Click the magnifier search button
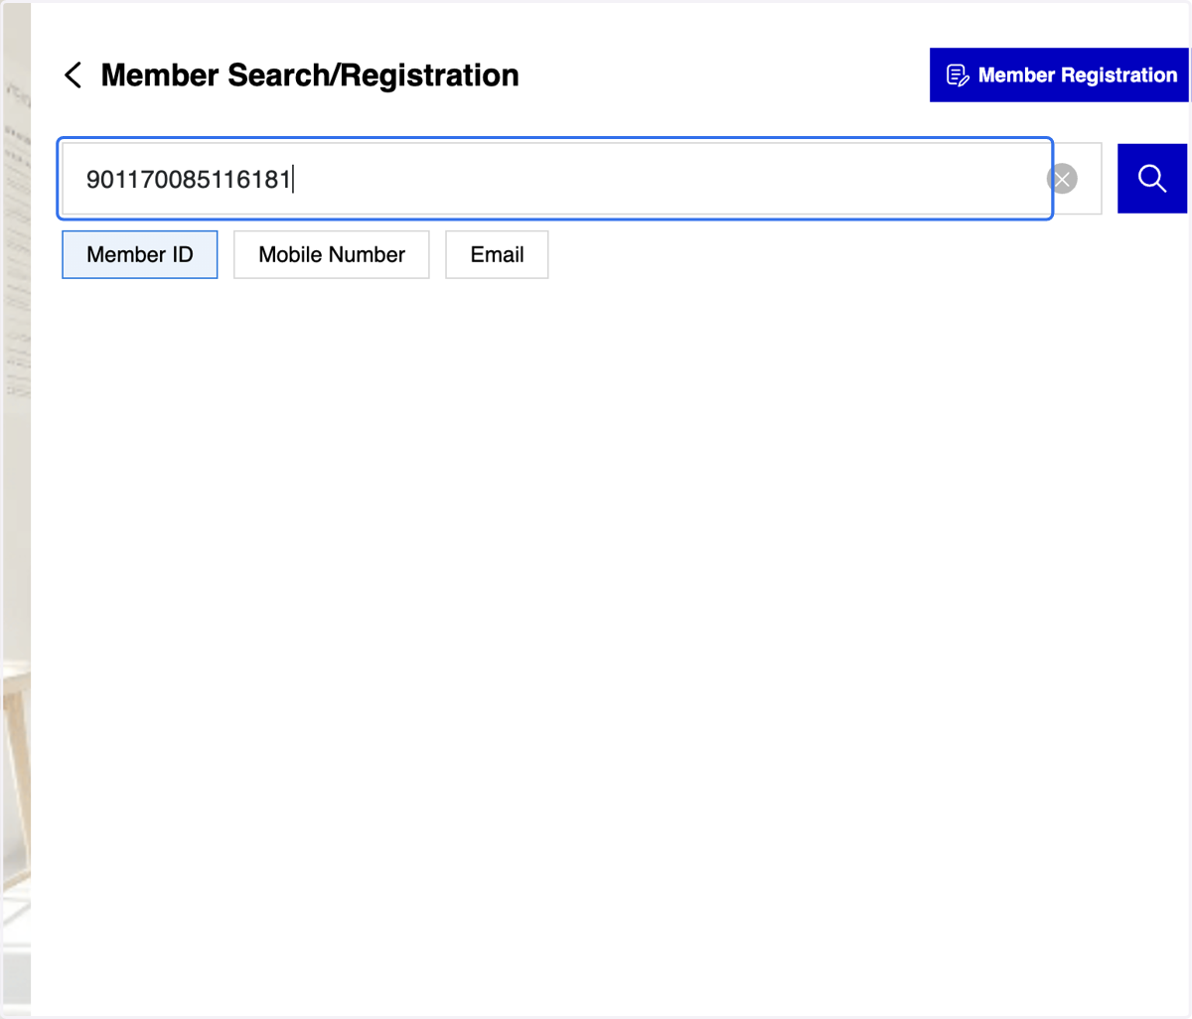The width and height of the screenshot is (1192, 1019). pos(1152,179)
